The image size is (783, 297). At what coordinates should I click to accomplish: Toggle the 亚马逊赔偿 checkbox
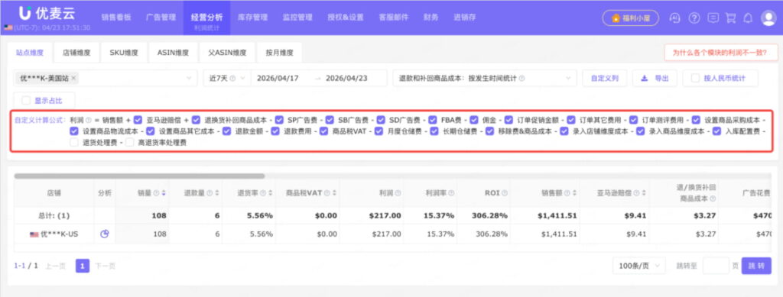click(138, 120)
